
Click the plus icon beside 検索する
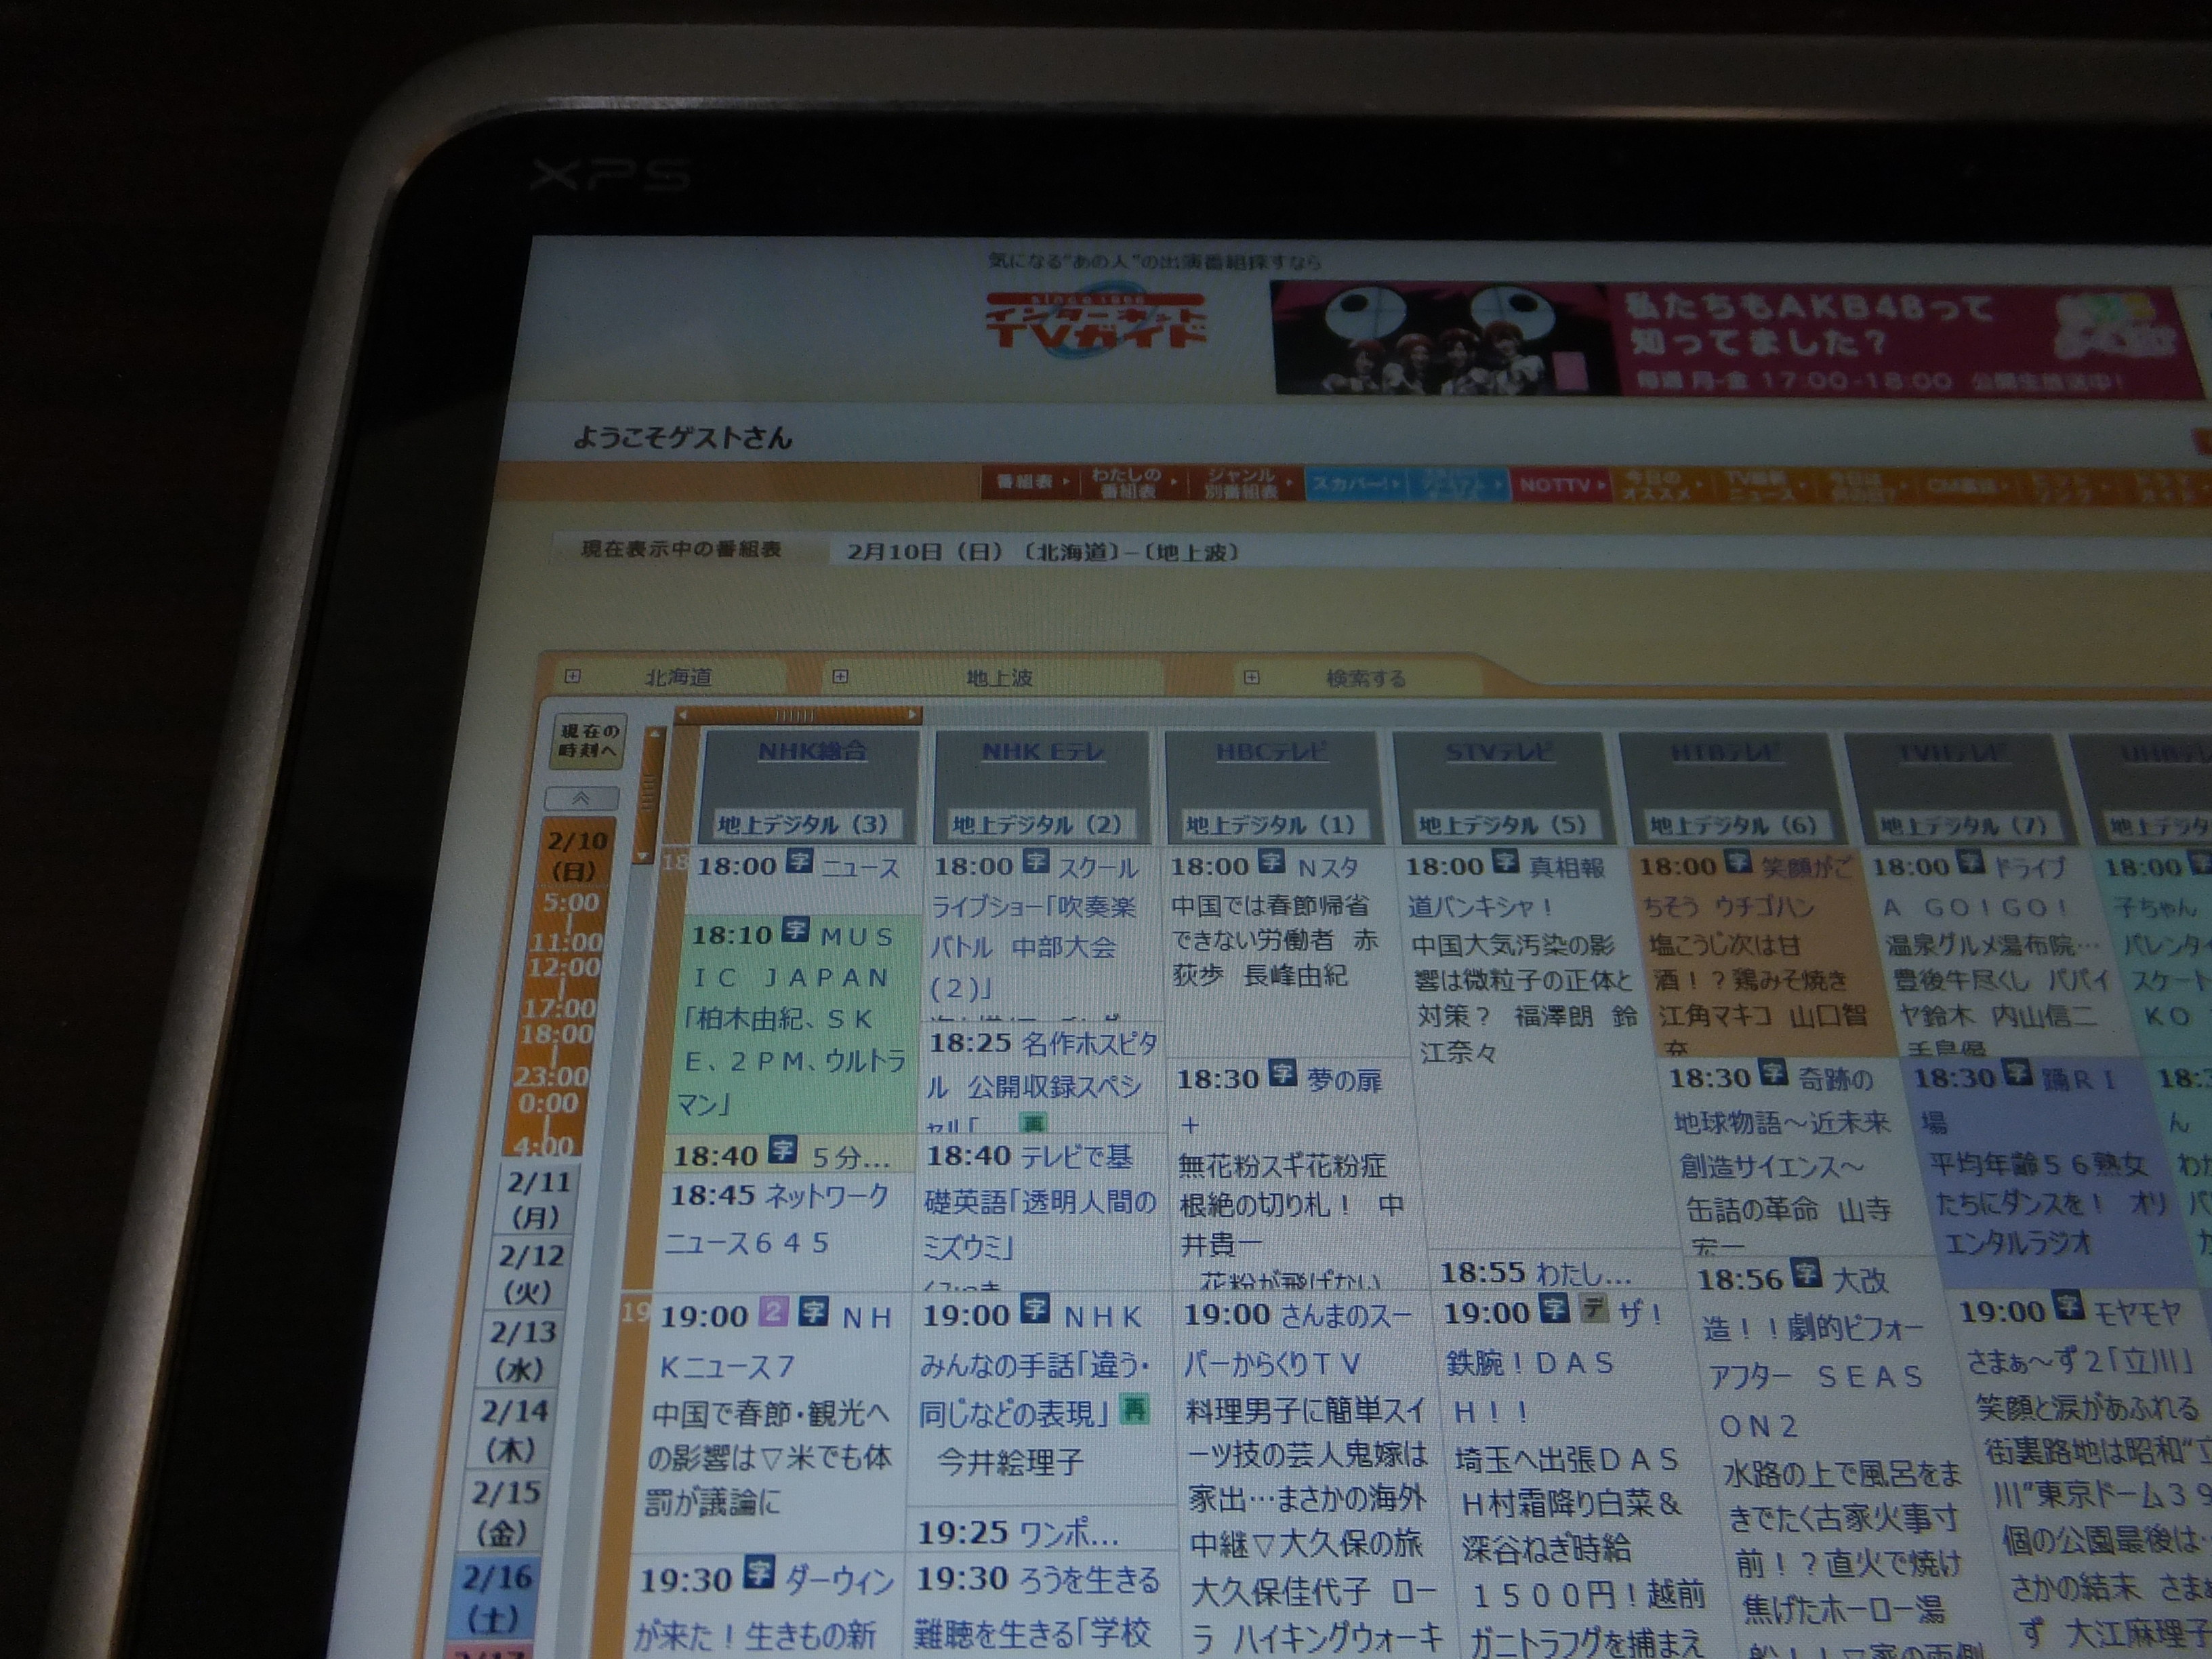(x=1251, y=678)
